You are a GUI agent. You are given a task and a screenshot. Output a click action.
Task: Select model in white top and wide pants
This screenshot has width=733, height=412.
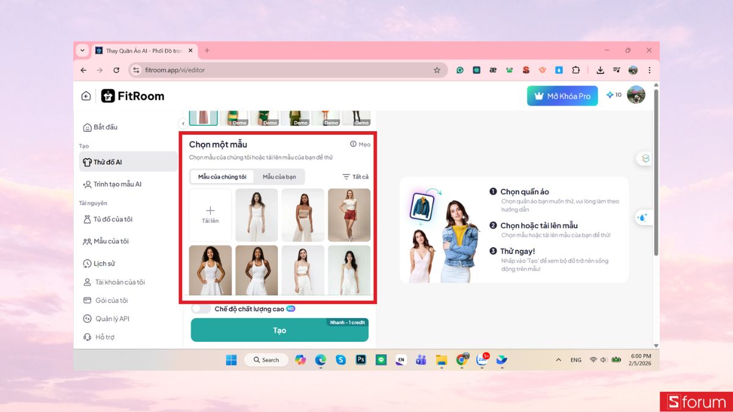[x=257, y=215]
